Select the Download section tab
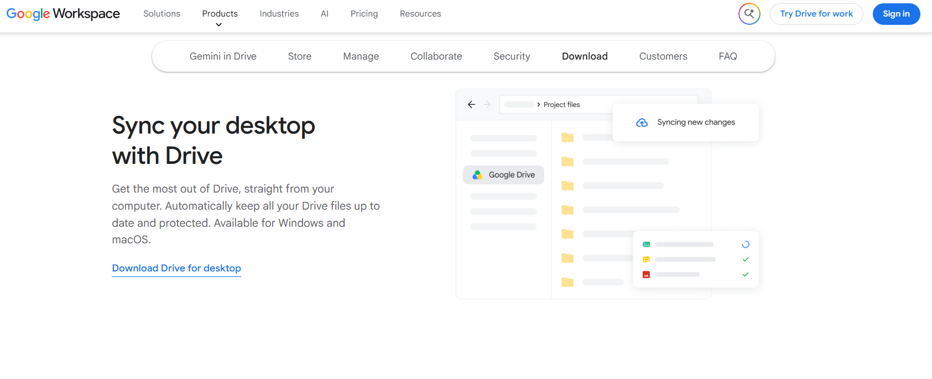932x379 pixels. coord(585,56)
